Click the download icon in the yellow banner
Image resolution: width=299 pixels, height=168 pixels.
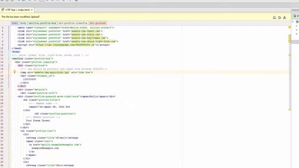tap(285, 18)
